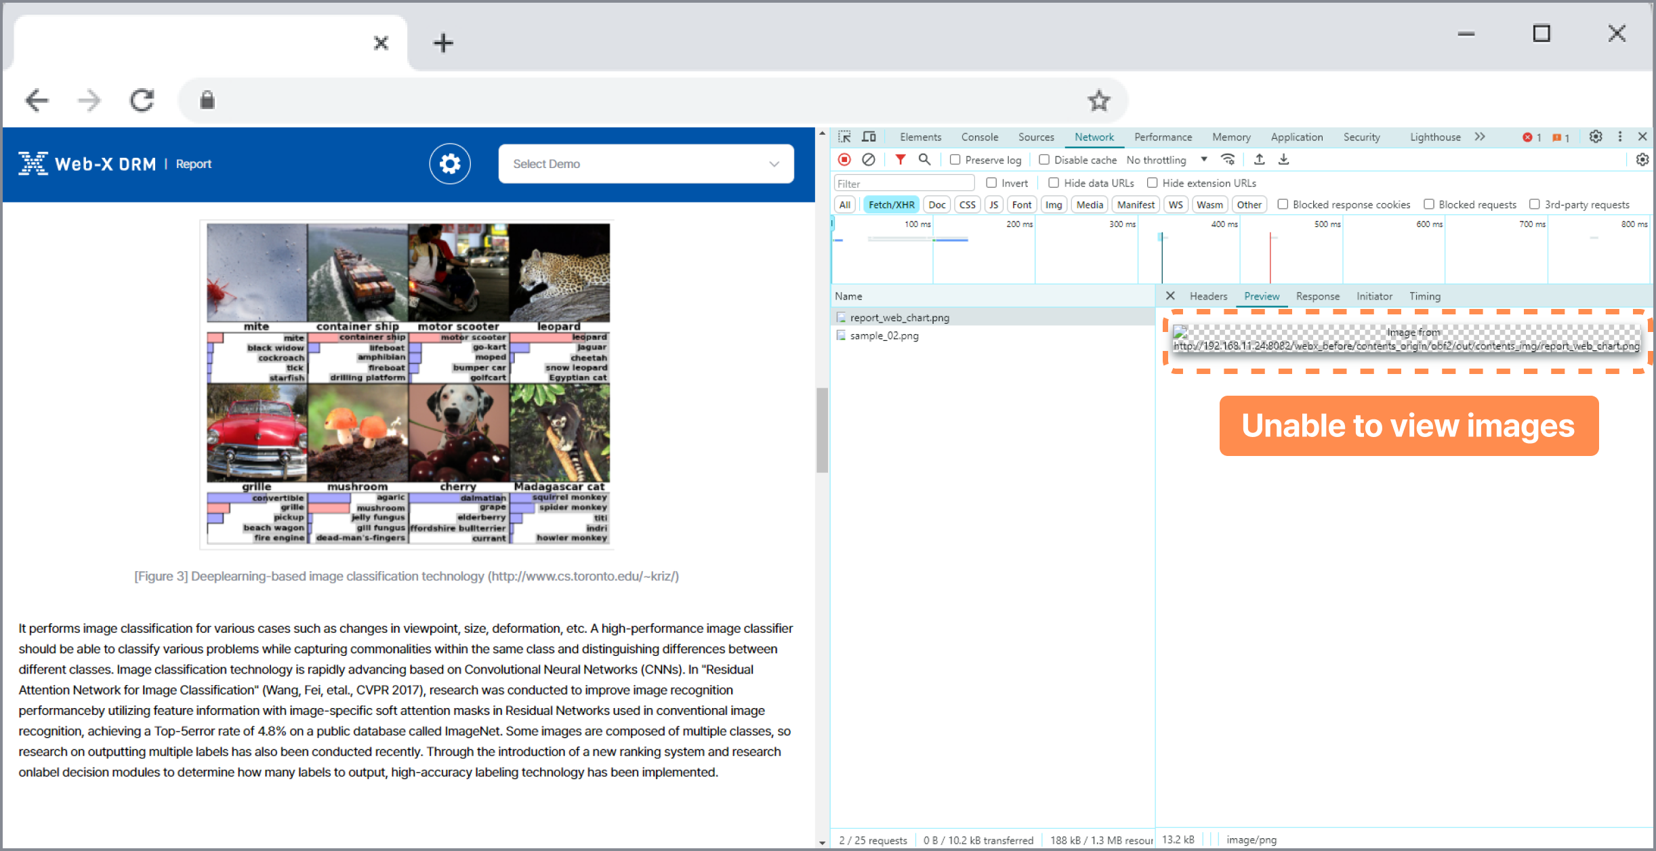Image resolution: width=1656 pixels, height=851 pixels.
Task: Toggle the device toolbar icon
Action: (869, 137)
